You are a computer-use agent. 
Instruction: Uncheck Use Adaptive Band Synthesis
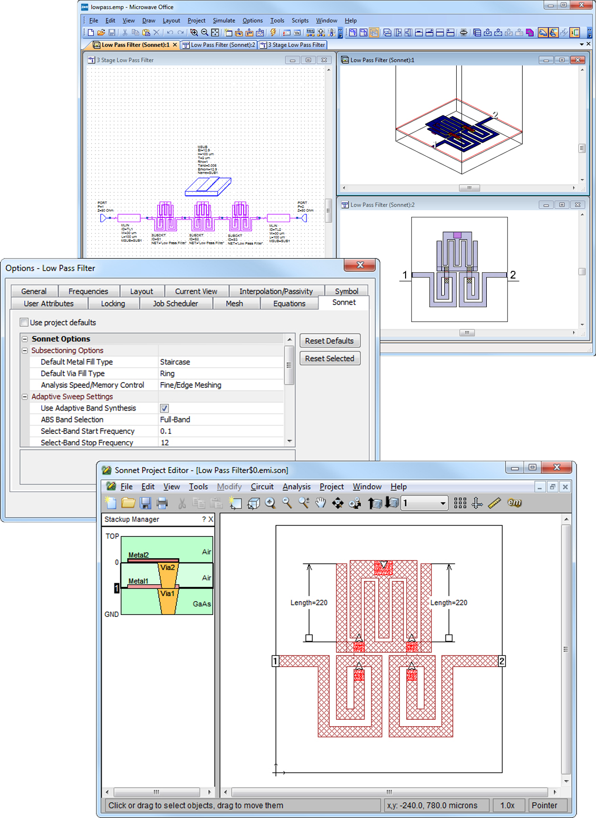click(165, 408)
